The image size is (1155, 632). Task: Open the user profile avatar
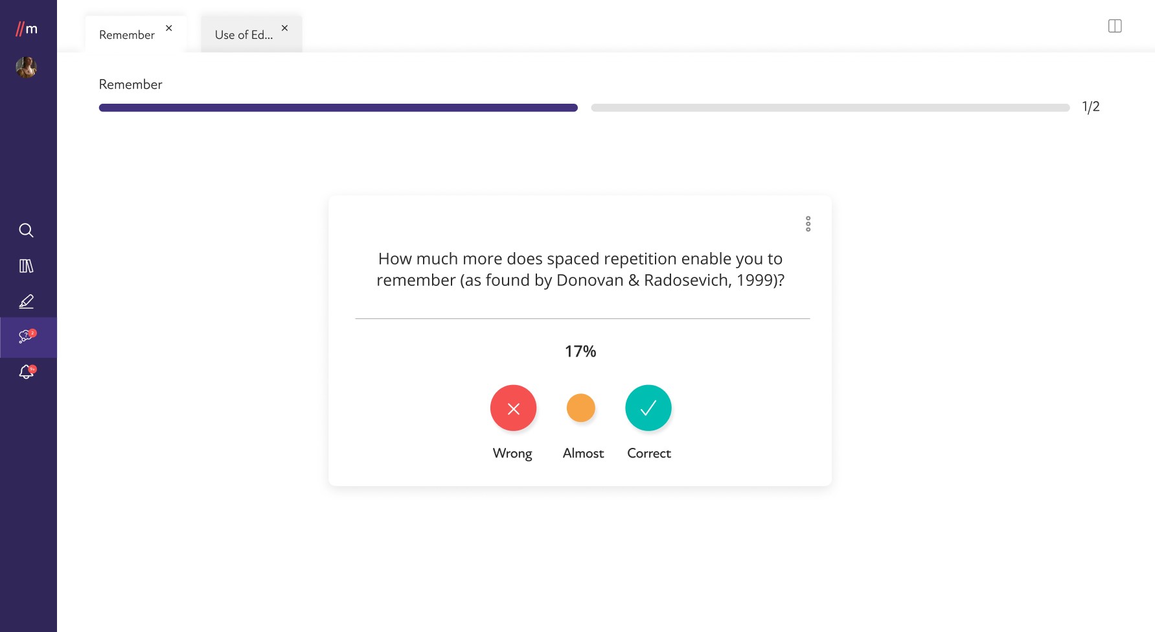[27, 67]
